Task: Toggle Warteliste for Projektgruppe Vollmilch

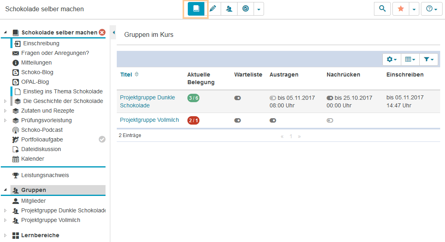Action: click(237, 120)
